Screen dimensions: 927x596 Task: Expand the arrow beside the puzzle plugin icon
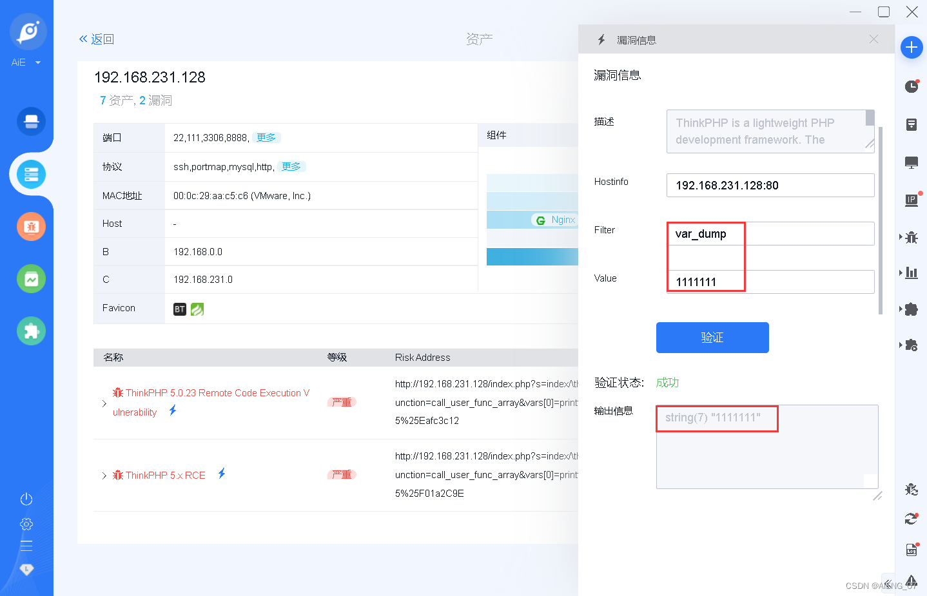(901, 309)
